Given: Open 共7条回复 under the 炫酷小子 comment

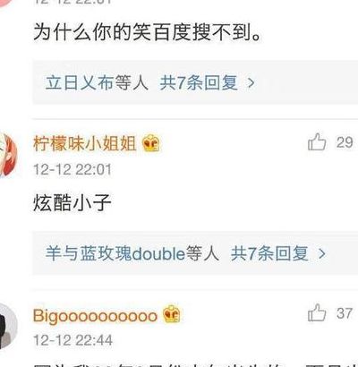Looking at the screenshot, I should (x=269, y=253).
